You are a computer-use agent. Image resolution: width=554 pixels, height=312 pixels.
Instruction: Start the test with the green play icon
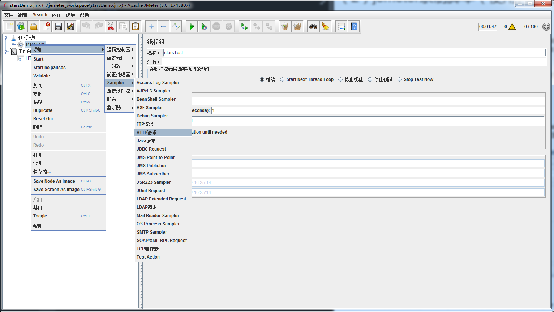(192, 26)
